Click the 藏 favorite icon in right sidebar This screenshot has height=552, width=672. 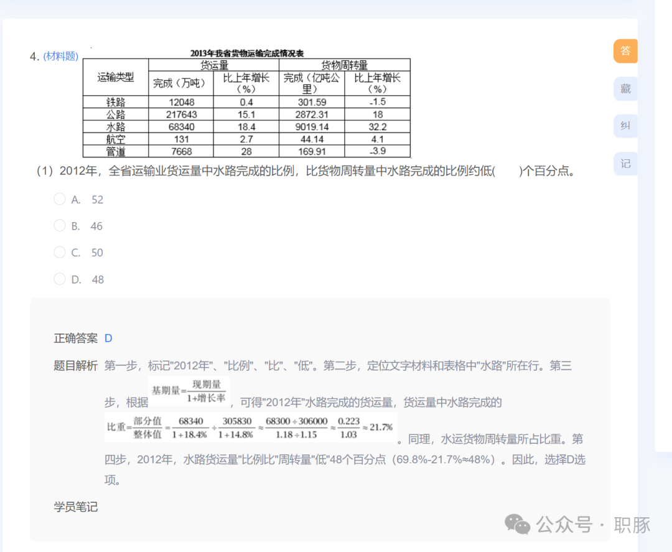pos(625,88)
